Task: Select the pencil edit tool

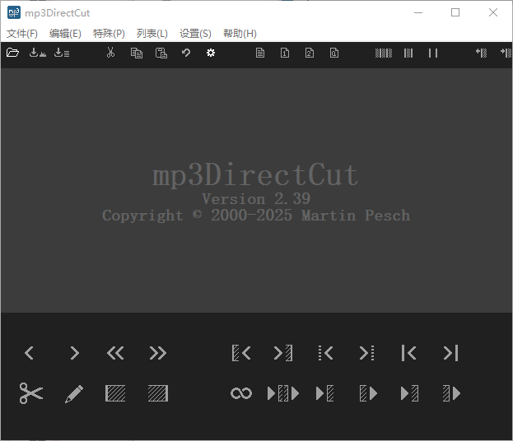Action: 74,393
